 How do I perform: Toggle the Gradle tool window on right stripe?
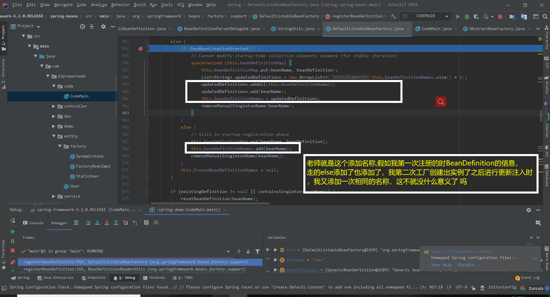[547, 85]
